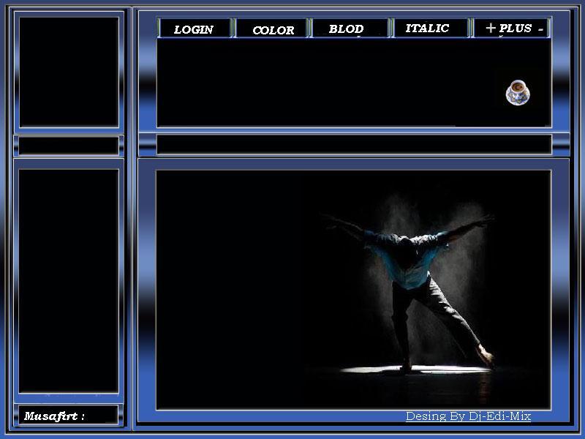
Task: Click the dancer image thumbnail
Action: pyautogui.click(x=353, y=290)
